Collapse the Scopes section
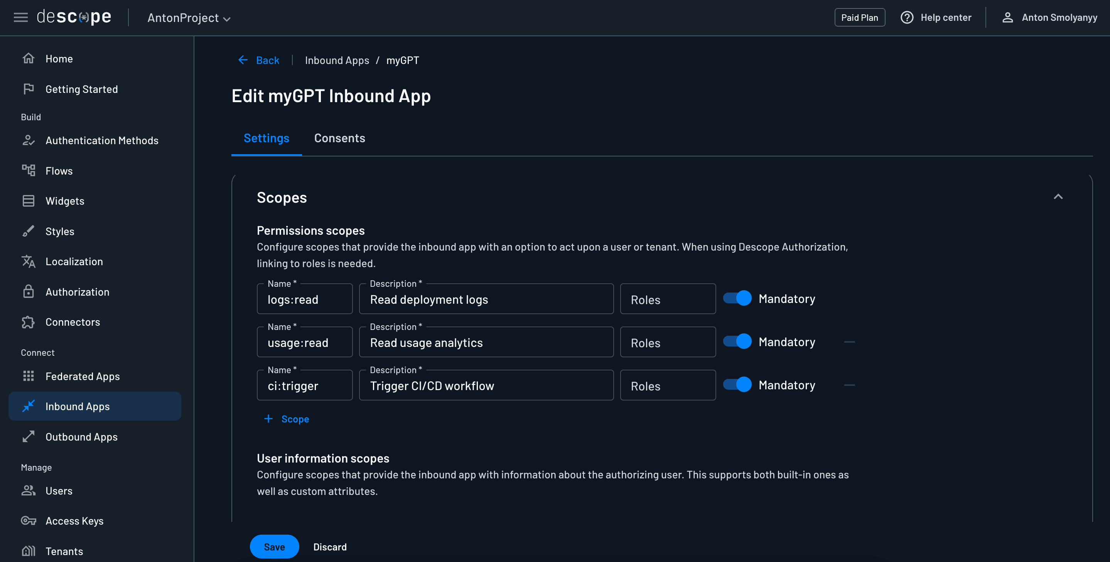The image size is (1110, 562). [1058, 197]
